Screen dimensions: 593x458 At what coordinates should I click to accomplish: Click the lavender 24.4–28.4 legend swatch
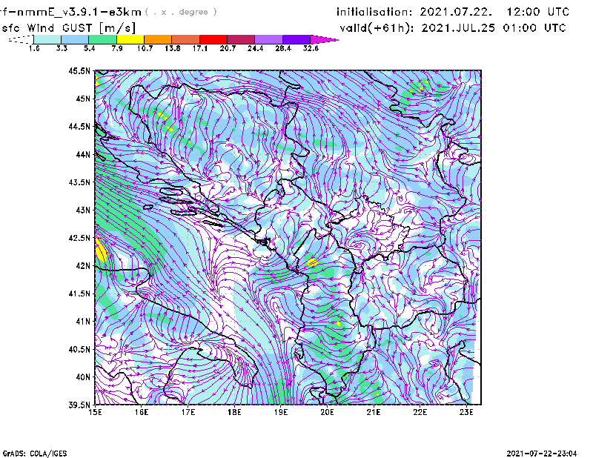[x=269, y=39]
